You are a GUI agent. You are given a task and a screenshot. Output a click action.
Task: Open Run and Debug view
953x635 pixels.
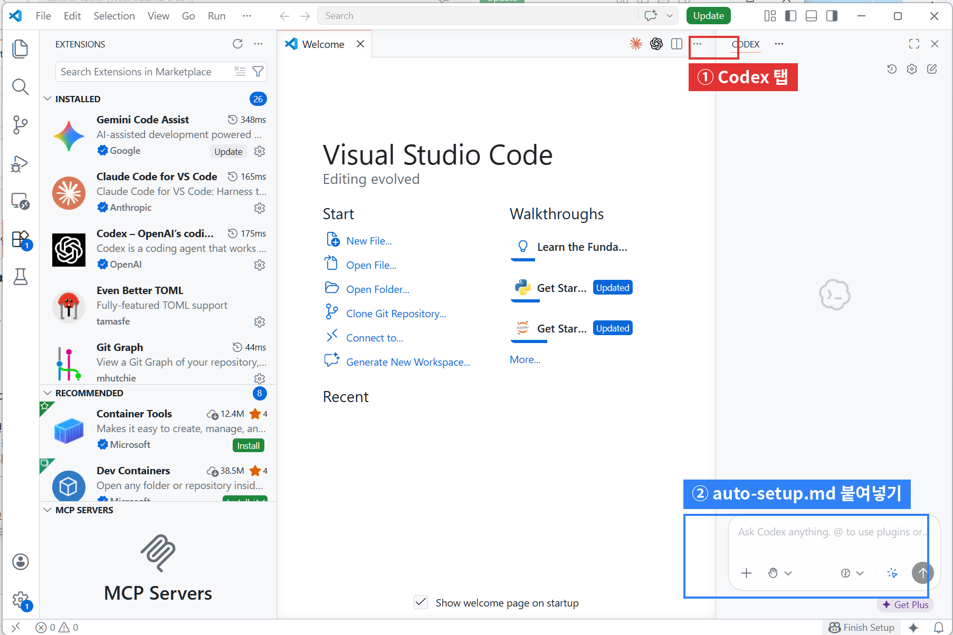pos(20,163)
